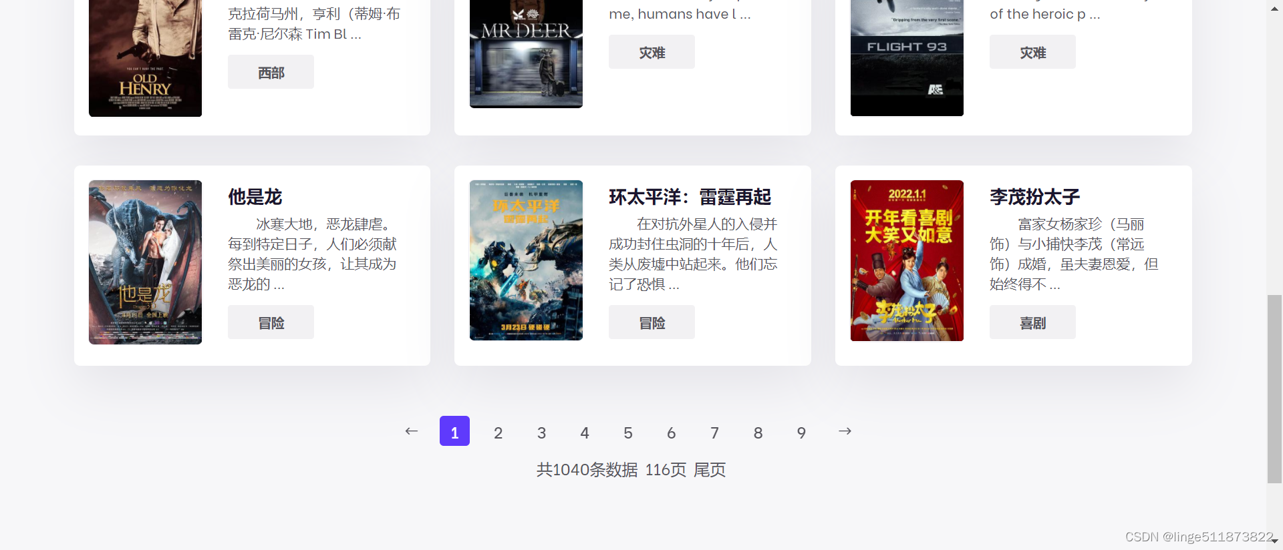
Task: Open the 环太平洋：雷霆再起 title
Action: pyautogui.click(x=690, y=197)
